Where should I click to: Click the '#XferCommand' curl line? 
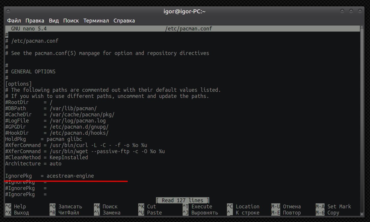[x=76, y=145]
